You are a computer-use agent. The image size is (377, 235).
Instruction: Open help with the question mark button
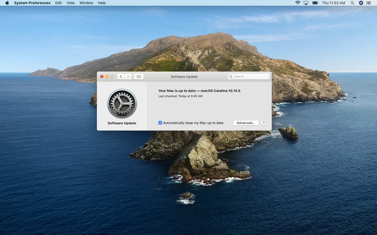[x=263, y=123]
